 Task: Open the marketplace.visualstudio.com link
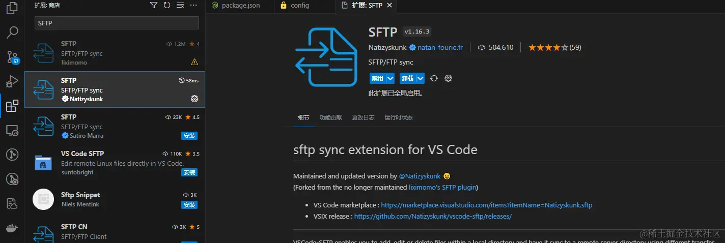(487, 205)
